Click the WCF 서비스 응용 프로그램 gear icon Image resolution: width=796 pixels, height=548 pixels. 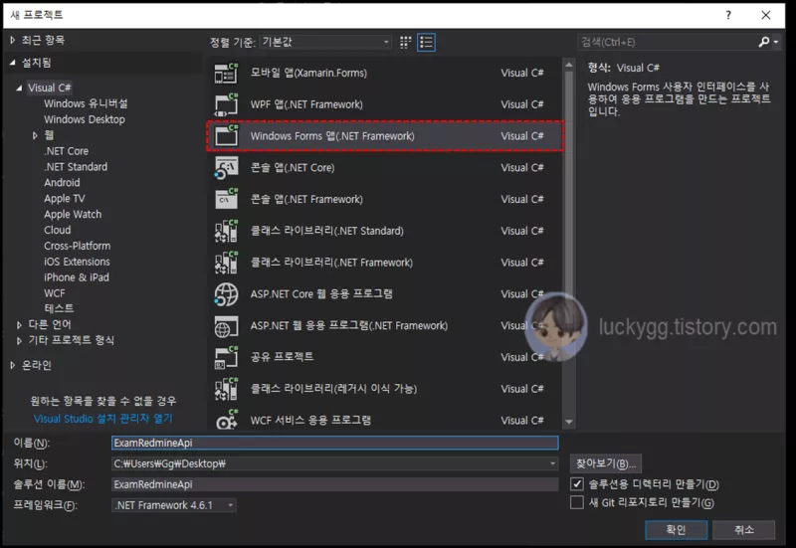[226, 420]
